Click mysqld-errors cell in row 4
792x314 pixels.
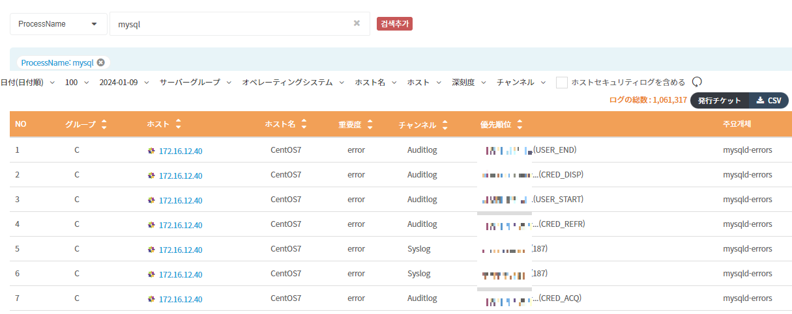(x=748, y=224)
